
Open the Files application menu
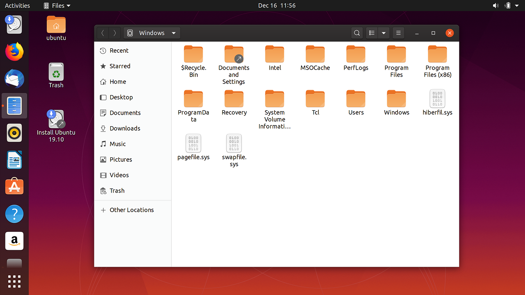57,5
